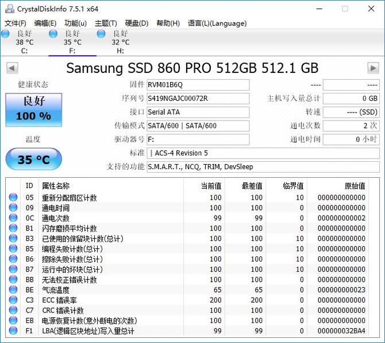The height and width of the screenshot is (343, 385).
Task: Open the 硬盘(D) menu
Action: click(x=136, y=24)
